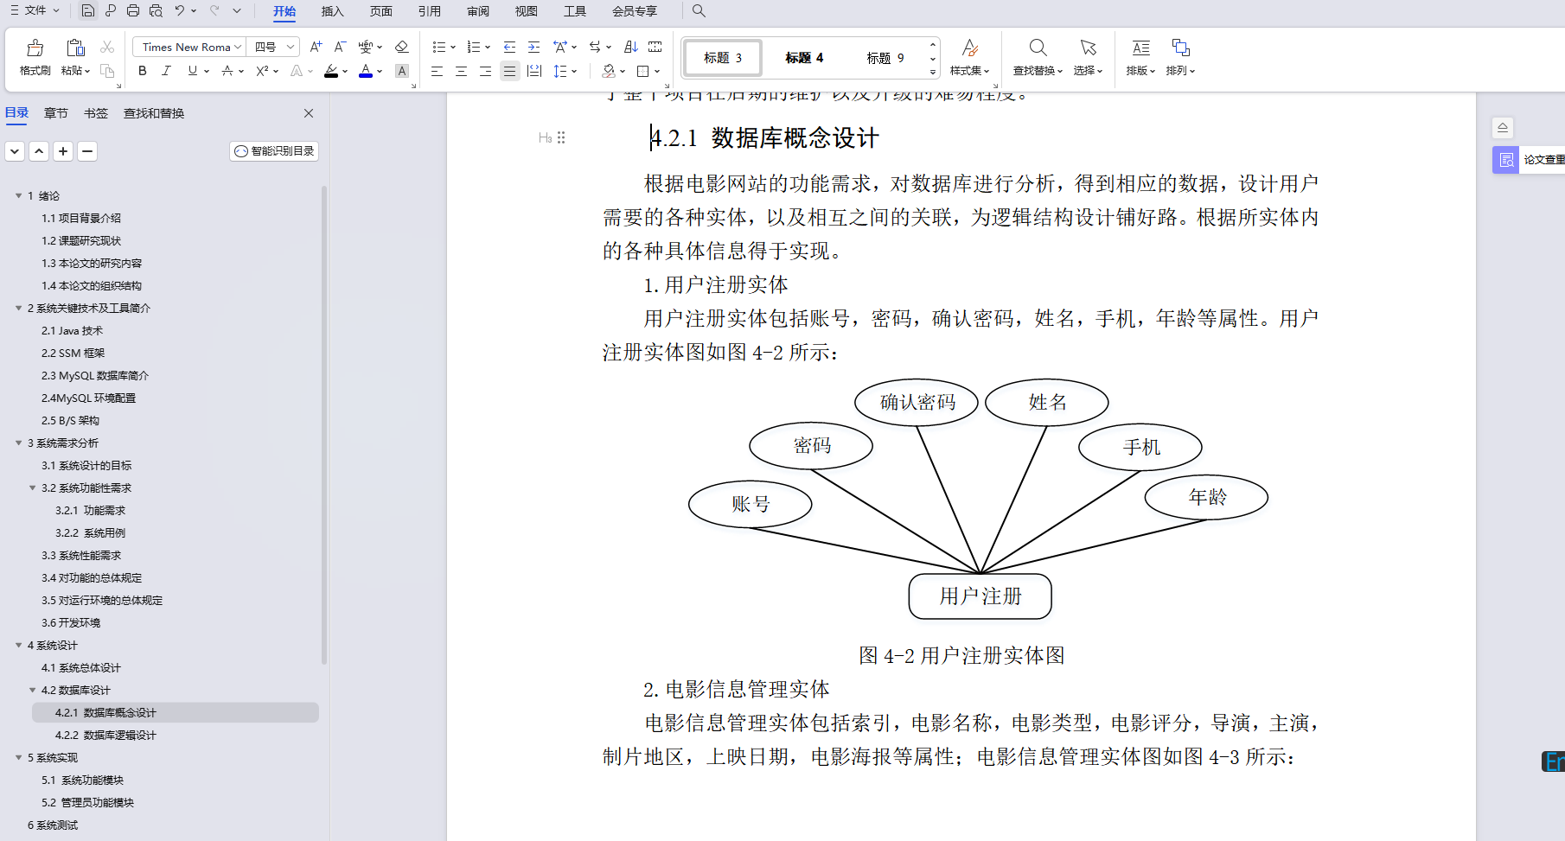
Task: Click the Distributed alignment icon
Action: point(534,71)
